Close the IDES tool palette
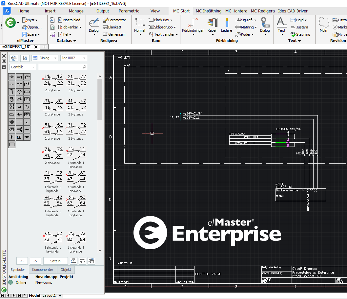 pyautogui.click(x=4, y=56)
